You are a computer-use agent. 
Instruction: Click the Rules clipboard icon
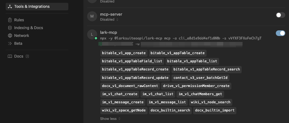[10, 20]
